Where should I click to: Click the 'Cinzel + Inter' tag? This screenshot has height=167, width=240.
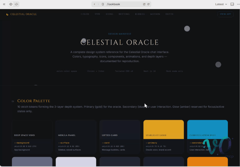click(96, 71)
